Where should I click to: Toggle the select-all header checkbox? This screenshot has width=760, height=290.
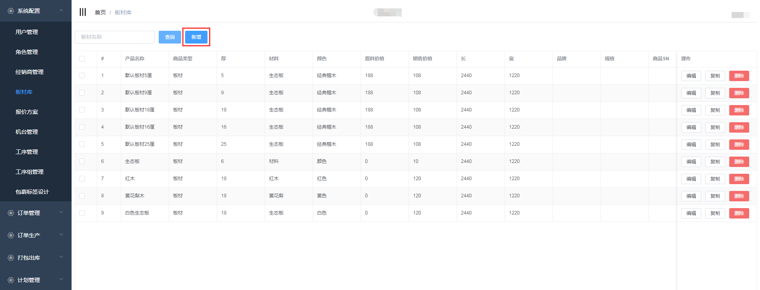click(82, 59)
